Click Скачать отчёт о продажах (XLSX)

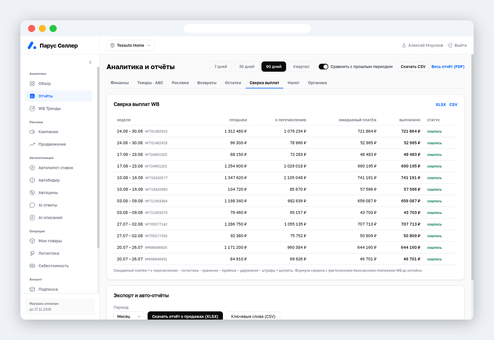(185, 316)
